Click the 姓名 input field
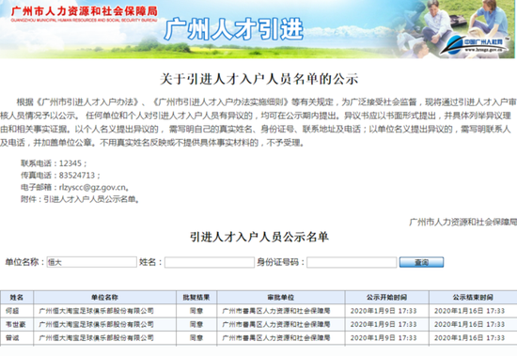 (x=210, y=262)
